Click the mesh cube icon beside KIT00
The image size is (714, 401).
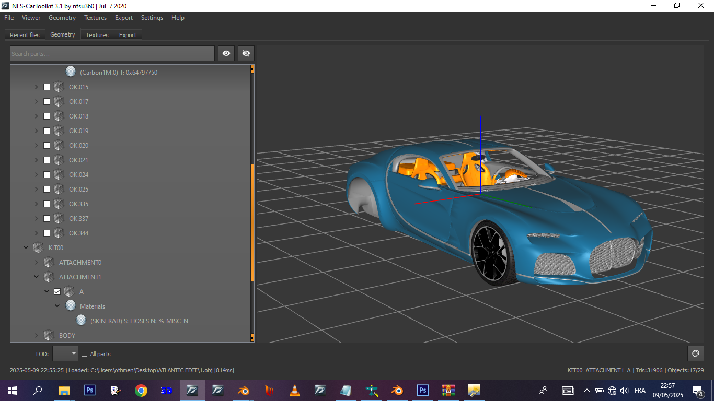click(38, 247)
